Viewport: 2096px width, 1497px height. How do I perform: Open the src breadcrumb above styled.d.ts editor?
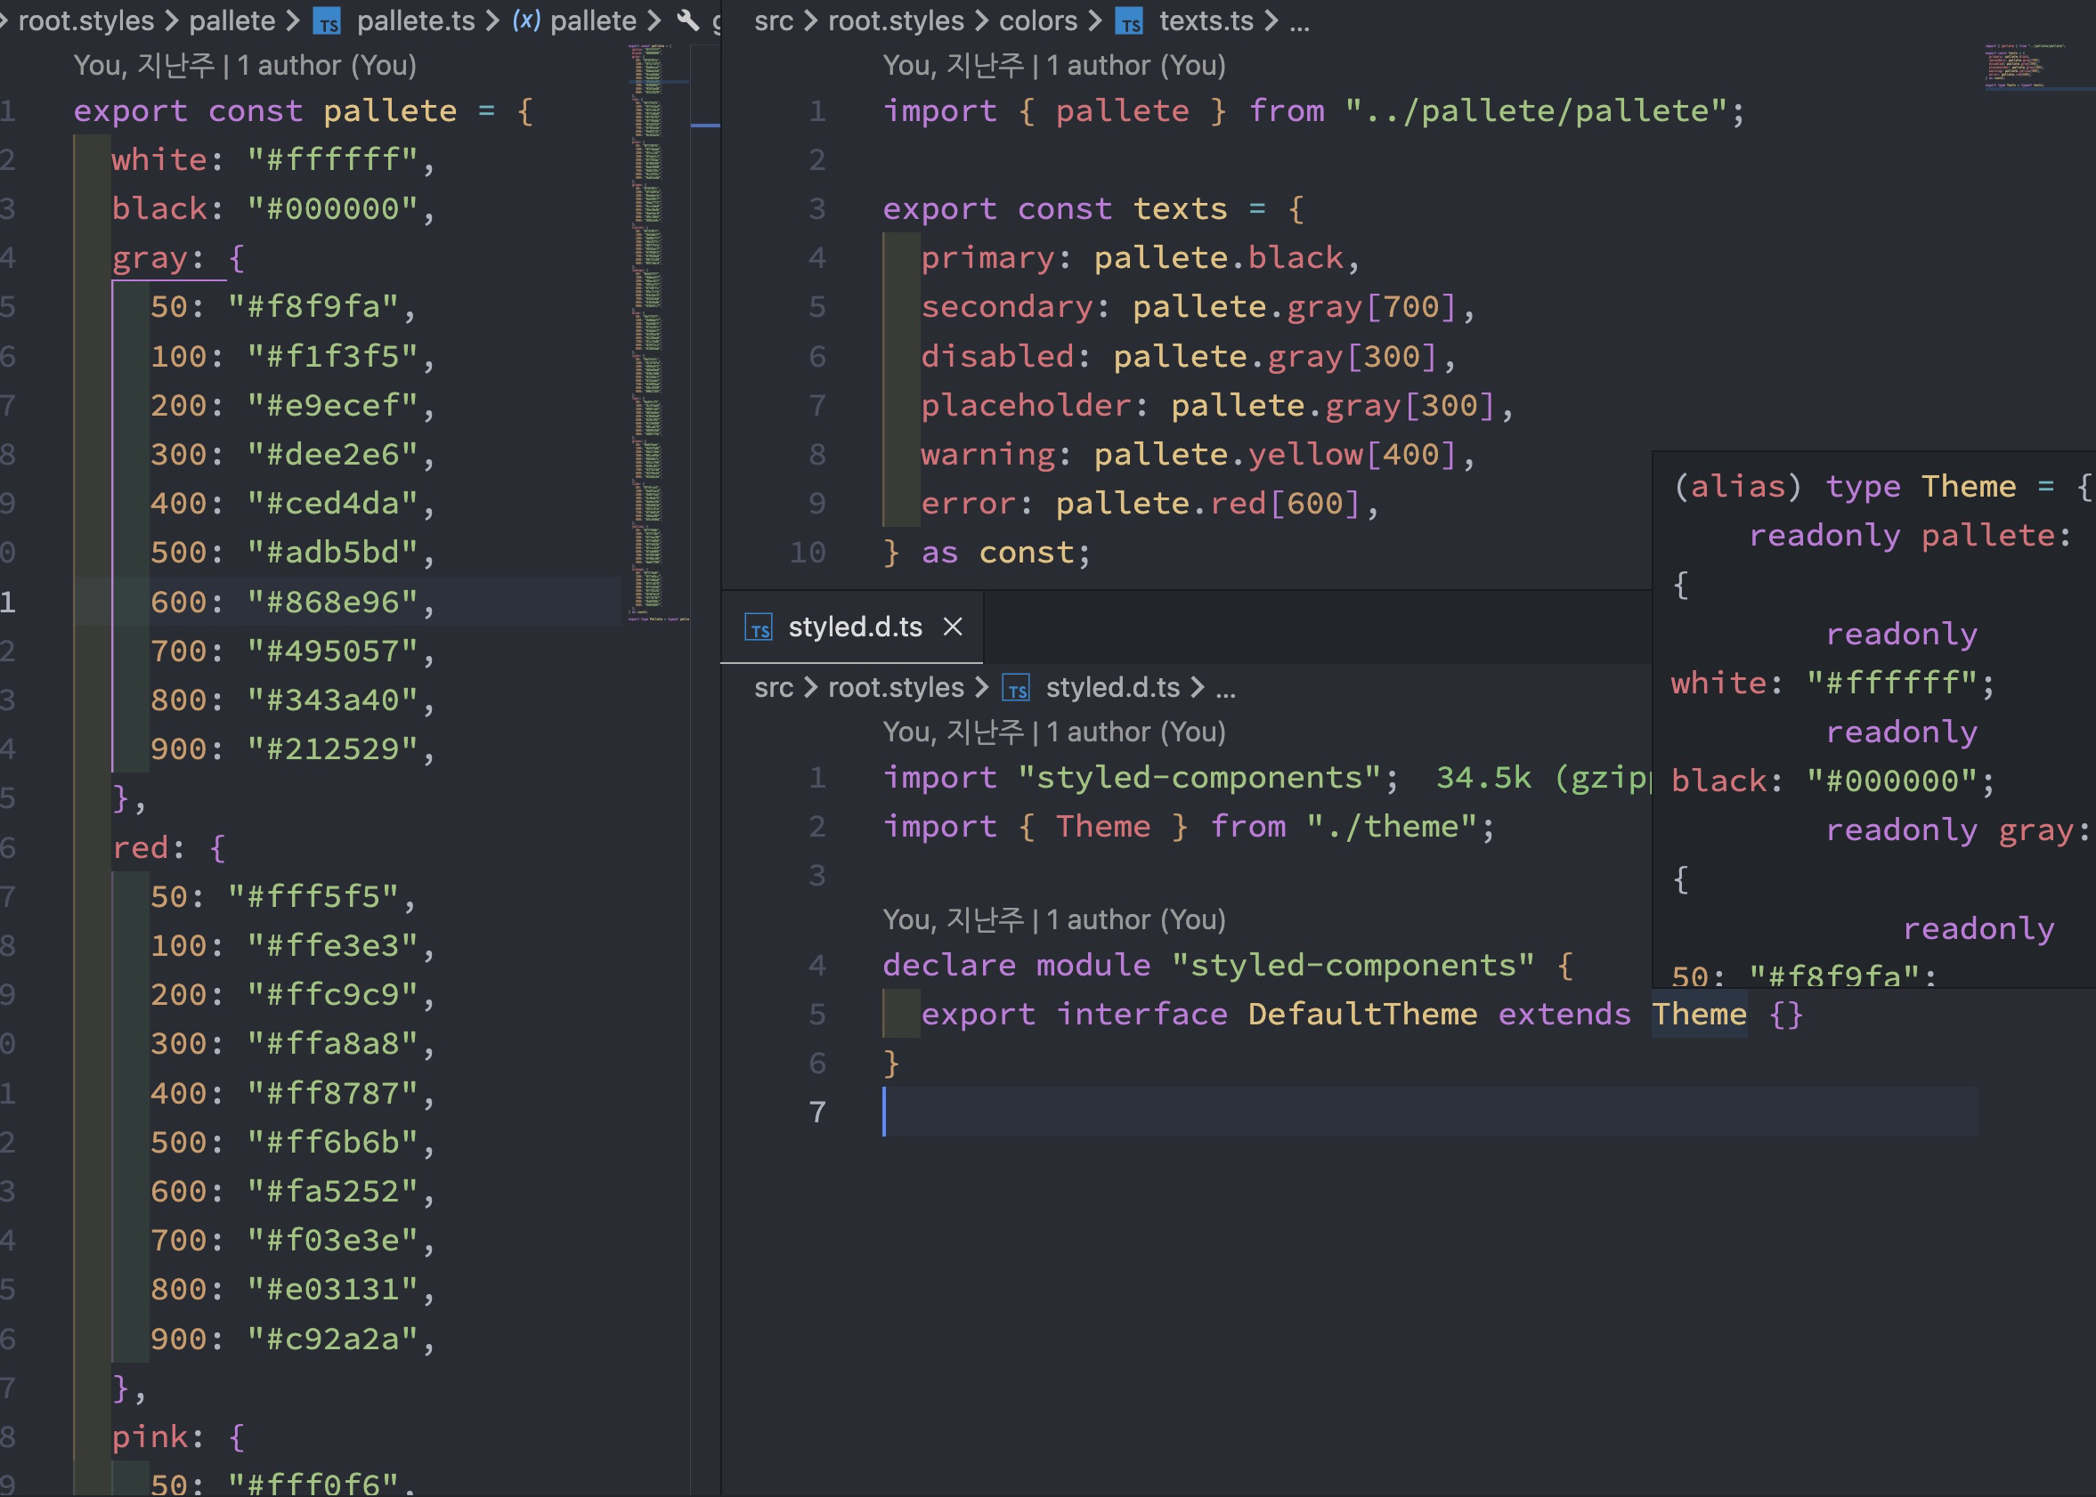[773, 688]
